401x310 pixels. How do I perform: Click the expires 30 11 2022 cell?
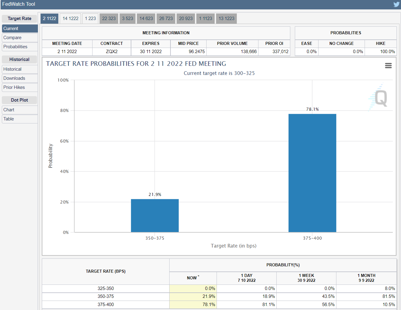[x=151, y=52]
